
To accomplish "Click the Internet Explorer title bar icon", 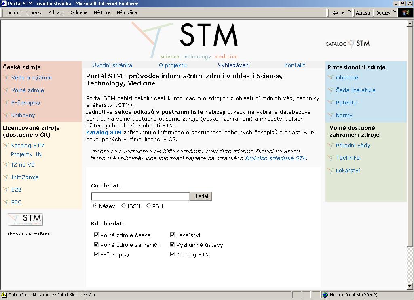I will click(4, 3).
